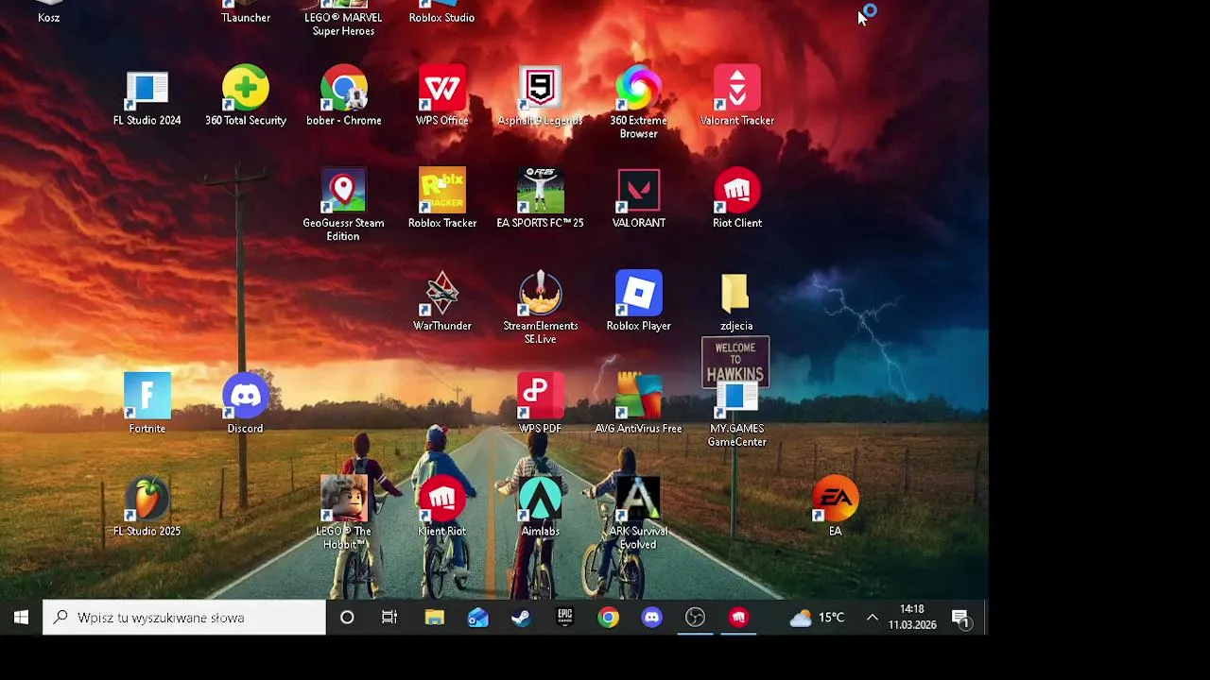Select VALORANT desktop icon
The height and width of the screenshot is (680, 1210).
638,199
